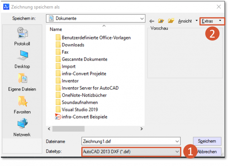Viewport: 228px width, 166px height.
Task: Click the back arrow icon
Action: tap(152, 21)
